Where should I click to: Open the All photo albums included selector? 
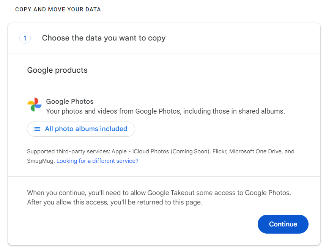point(81,129)
